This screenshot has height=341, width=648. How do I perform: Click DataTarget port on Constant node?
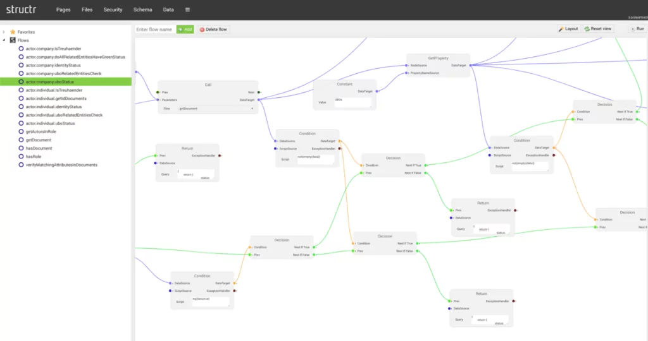[377, 91]
